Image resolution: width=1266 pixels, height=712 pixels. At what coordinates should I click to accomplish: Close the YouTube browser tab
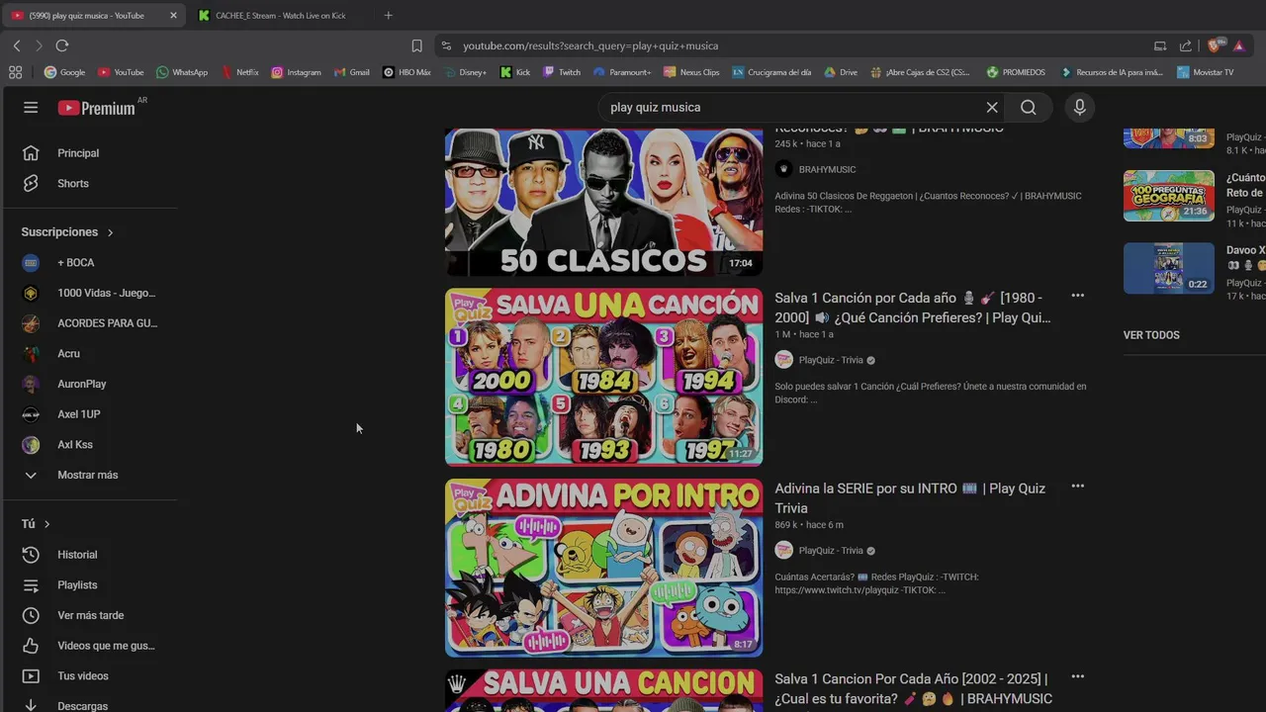pyautogui.click(x=173, y=16)
